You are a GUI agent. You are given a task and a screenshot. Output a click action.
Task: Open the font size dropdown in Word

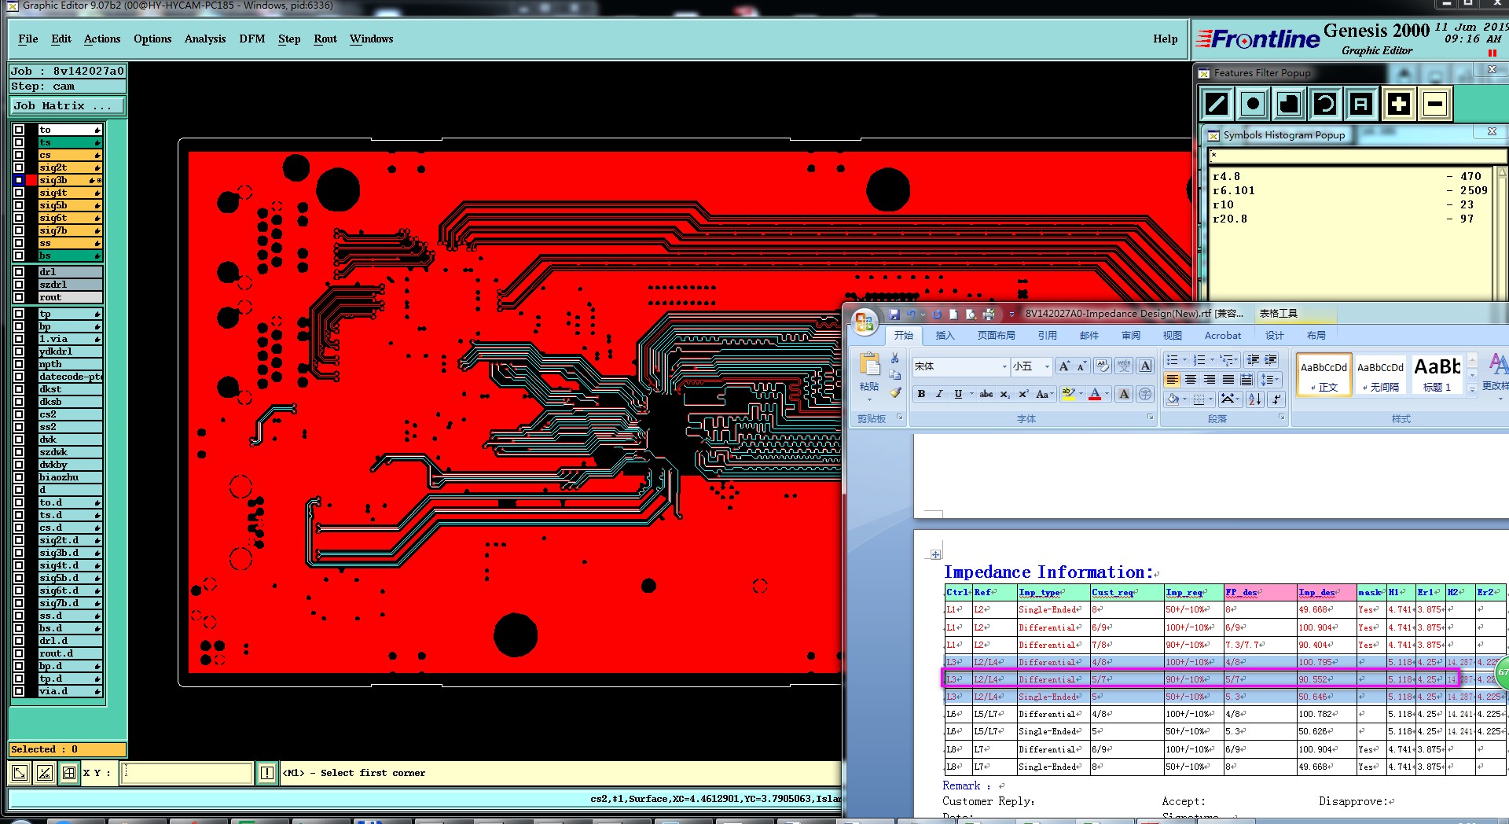point(1047,366)
